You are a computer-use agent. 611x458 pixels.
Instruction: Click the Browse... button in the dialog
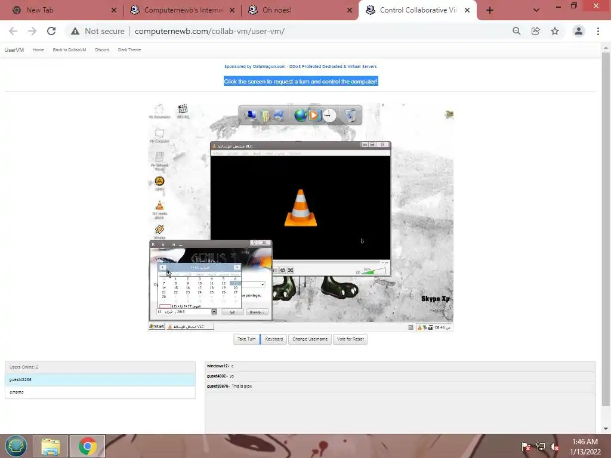tap(256, 312)
